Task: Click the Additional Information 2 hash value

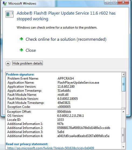Action: [84, 128]
